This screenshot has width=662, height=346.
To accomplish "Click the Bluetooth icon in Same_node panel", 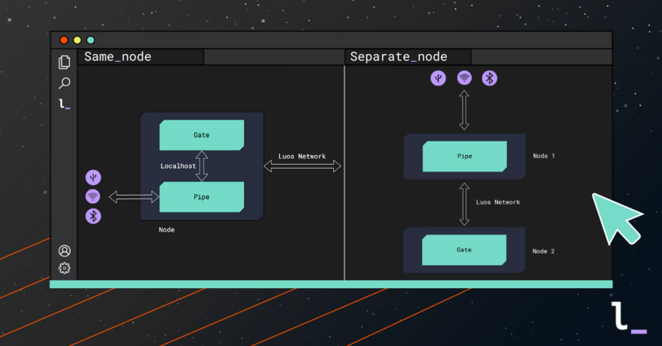I will (x=93, y=216).
